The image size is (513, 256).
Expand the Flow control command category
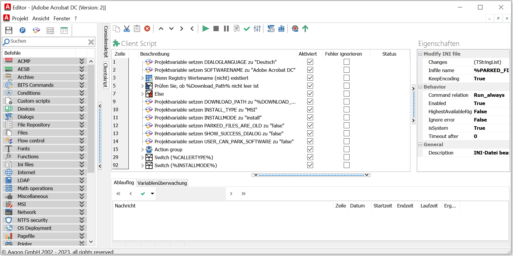[82, 141]
